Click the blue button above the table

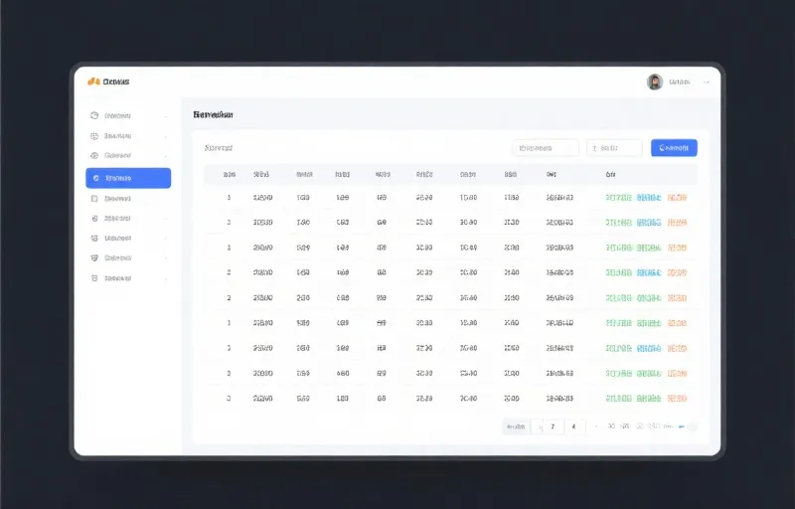674,148
